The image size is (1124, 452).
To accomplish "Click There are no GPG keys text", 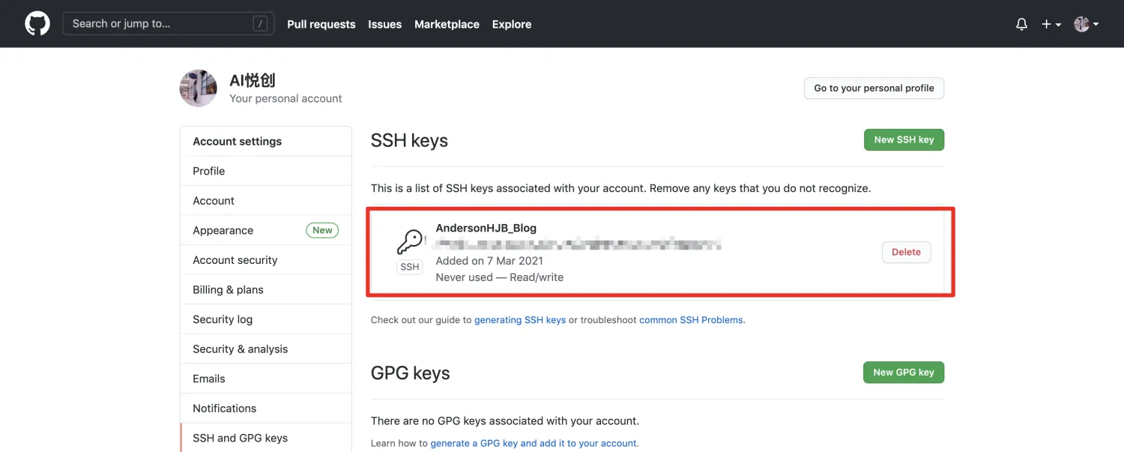I will coord(505,421).
